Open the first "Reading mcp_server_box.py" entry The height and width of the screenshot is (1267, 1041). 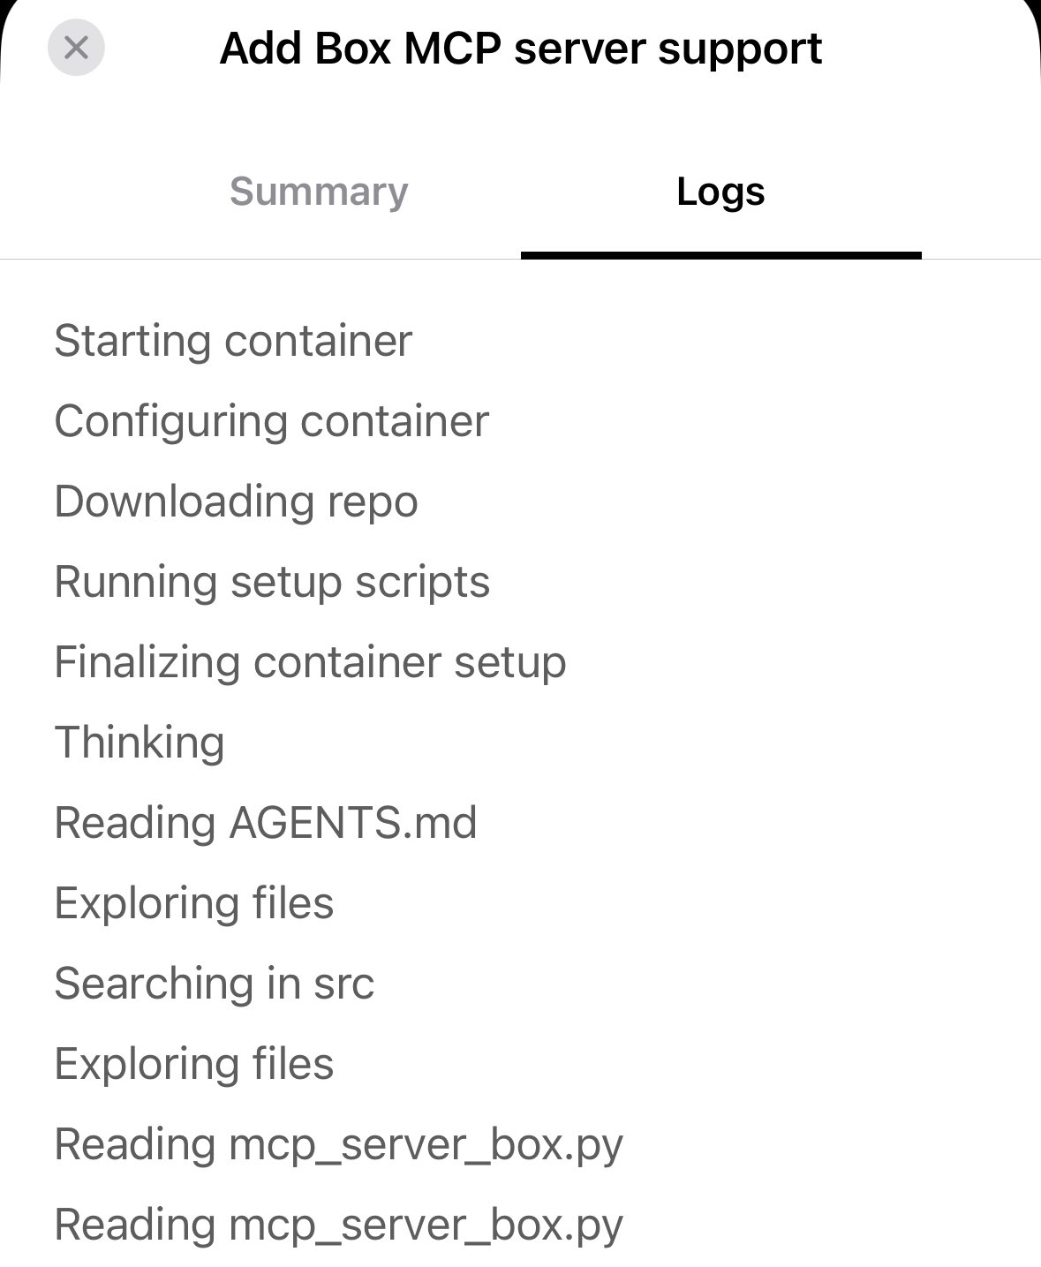(x=338, y=1144)
